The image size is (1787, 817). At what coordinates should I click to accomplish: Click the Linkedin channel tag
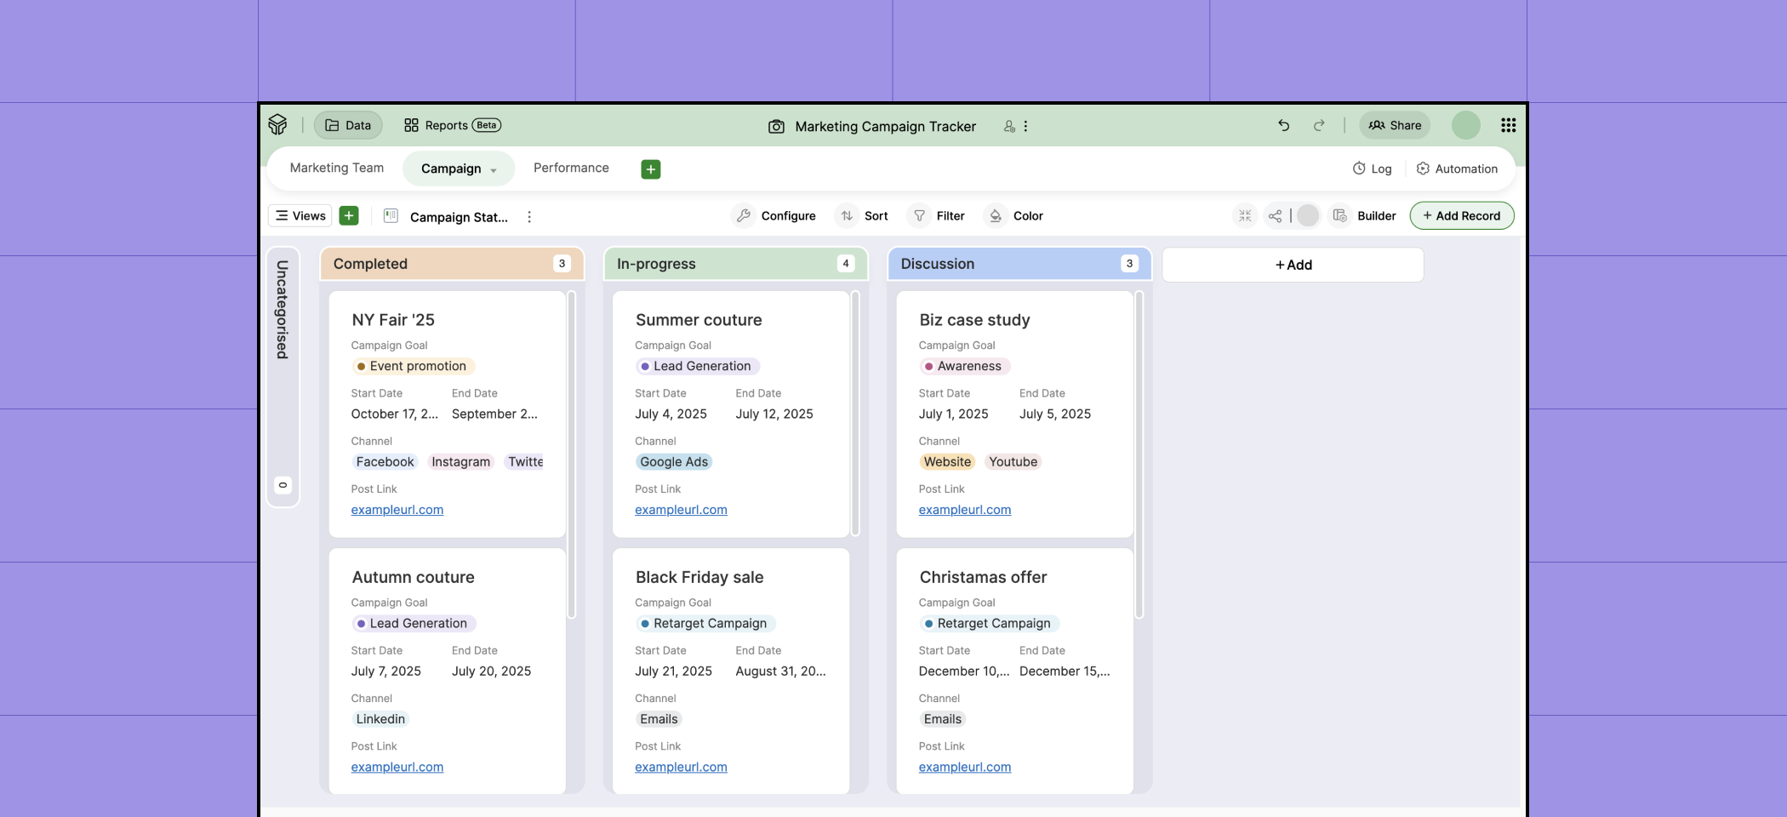pos(380,719)
